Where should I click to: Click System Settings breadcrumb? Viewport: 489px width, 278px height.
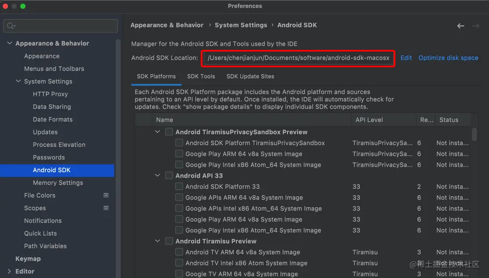coord(241,25)
